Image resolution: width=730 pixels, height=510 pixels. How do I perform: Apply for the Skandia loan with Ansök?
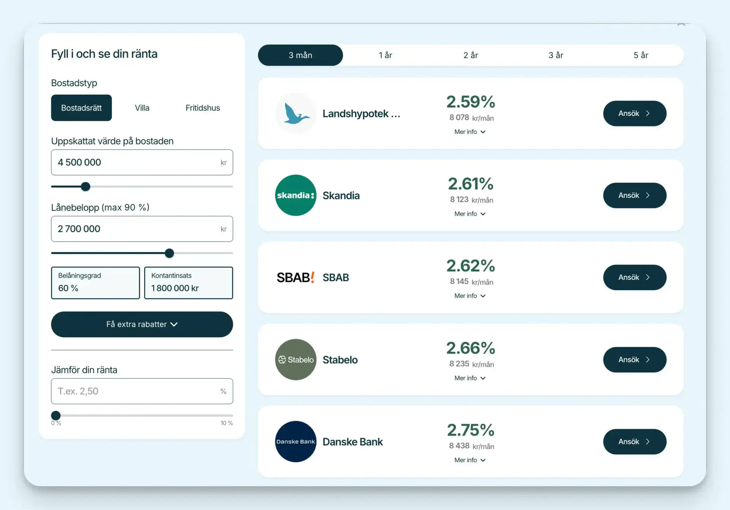(x=635, y=195)
